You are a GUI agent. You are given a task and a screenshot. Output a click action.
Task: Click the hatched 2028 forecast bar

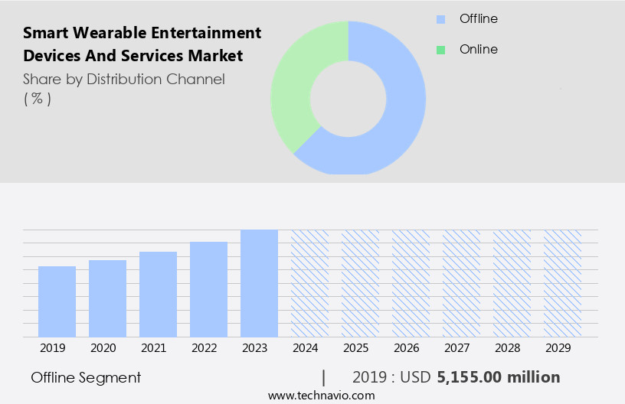pyautogui.click(x=512, y=283)
